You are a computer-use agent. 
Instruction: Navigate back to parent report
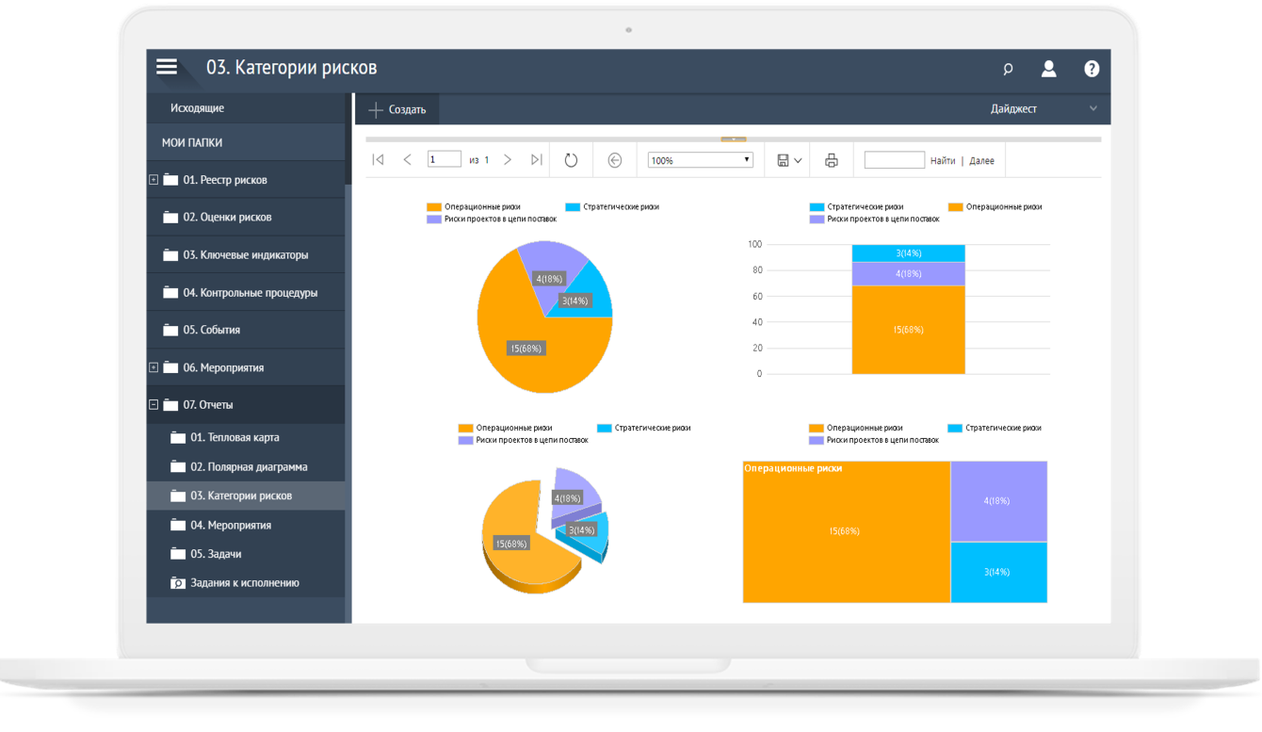615,160
